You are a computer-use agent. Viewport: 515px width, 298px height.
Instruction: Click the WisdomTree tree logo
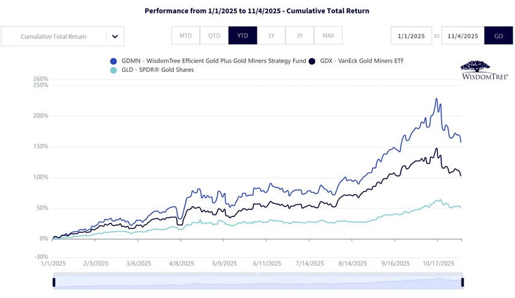[x=484, y=70]
